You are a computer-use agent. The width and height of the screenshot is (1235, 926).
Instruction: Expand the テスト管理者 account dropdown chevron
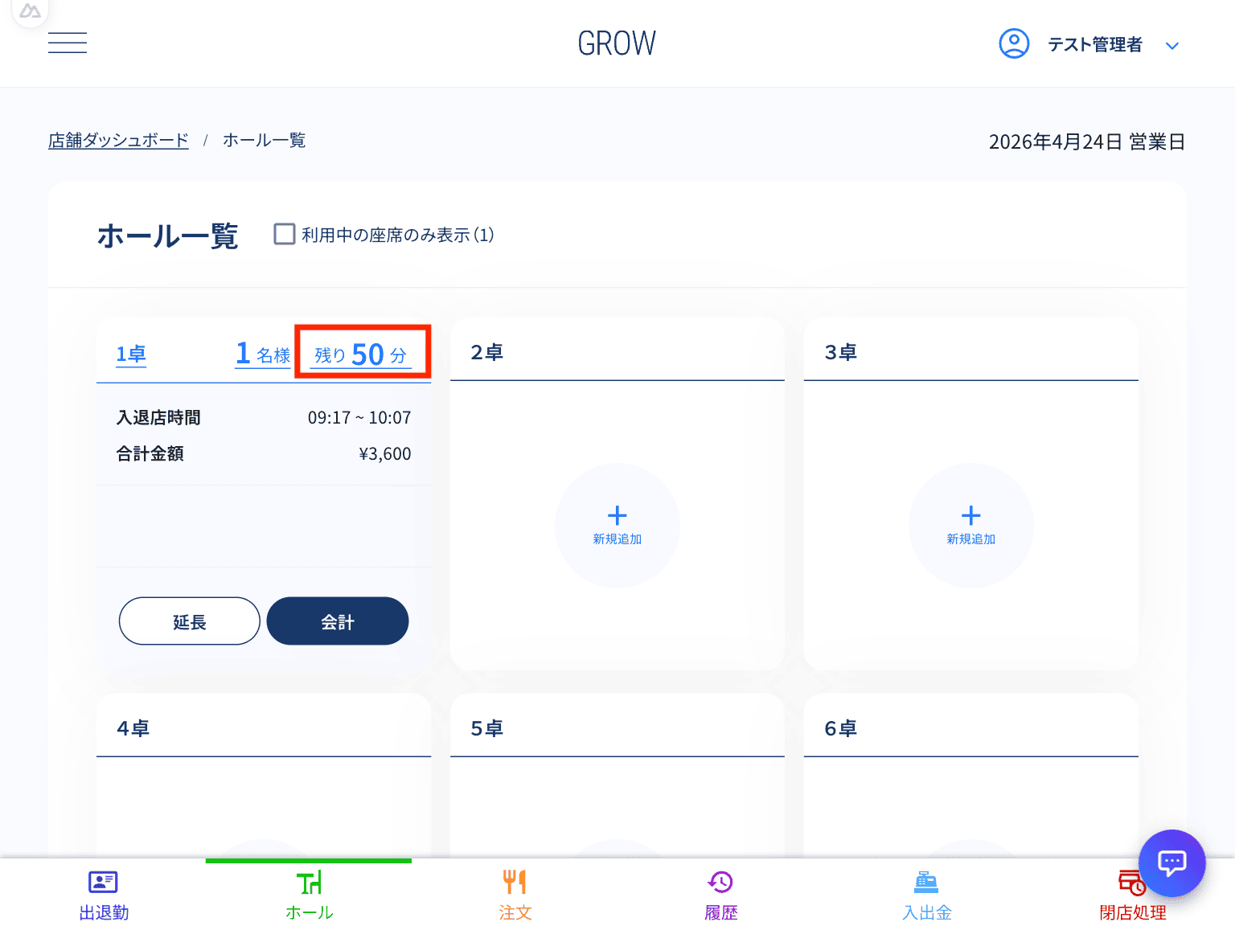coord(1172,46)
